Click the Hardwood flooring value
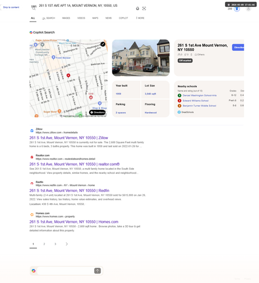The image size is (259, 283). 151,113
